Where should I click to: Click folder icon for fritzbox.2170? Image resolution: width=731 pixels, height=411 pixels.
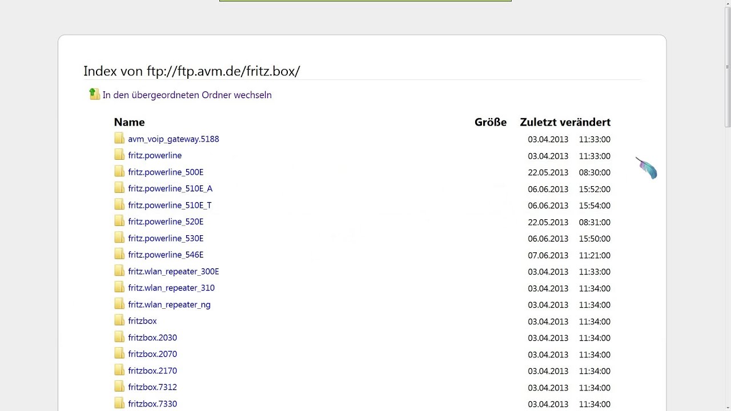[x=119, y=370]
